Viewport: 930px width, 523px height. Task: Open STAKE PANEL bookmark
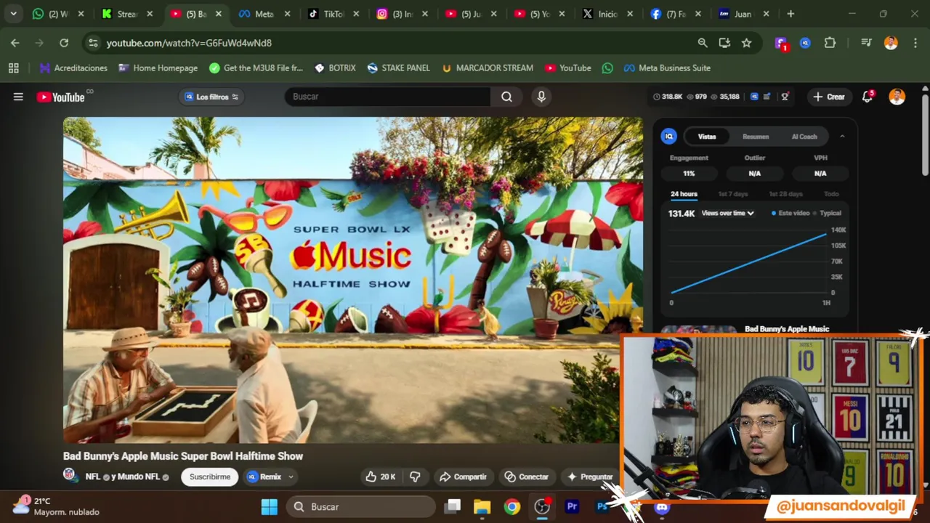(399, 68)
